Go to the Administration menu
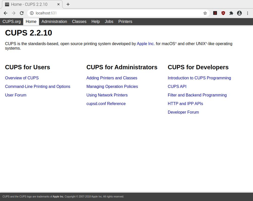Screen dimensions: 253x201 point(54,21)
